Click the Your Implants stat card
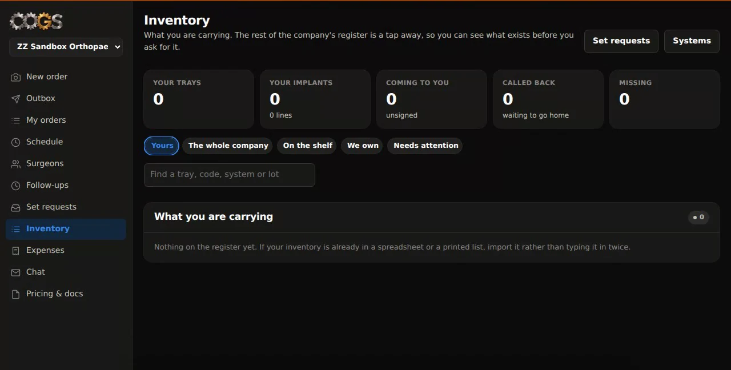731x370 pixels. (x=315, y=99)
